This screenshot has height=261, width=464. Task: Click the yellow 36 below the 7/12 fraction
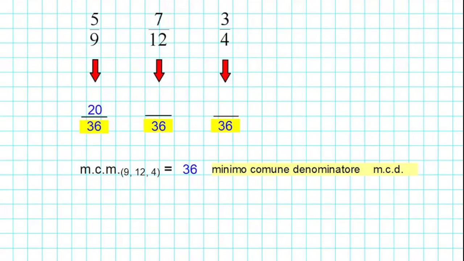158,126
